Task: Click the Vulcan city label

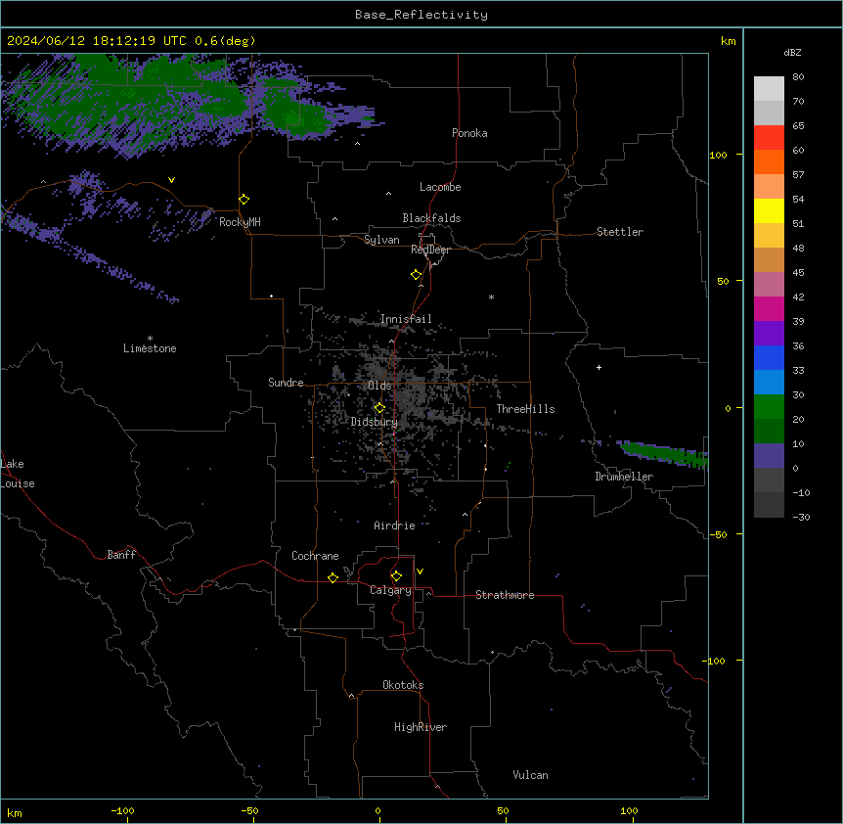Action: (531, 775)
